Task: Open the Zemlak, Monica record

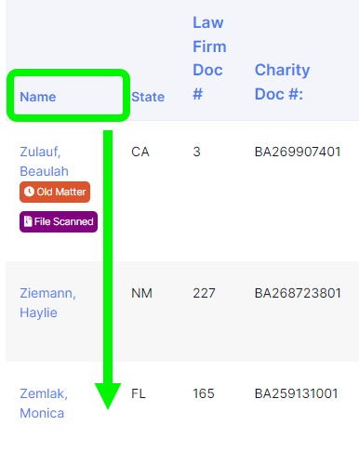Action: (x=44, y=404)
